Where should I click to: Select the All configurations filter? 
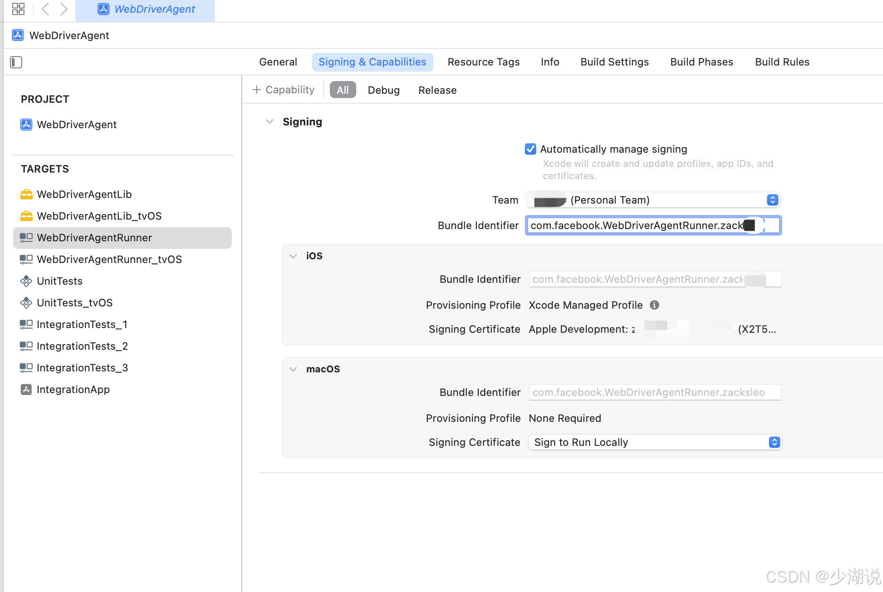343,90
